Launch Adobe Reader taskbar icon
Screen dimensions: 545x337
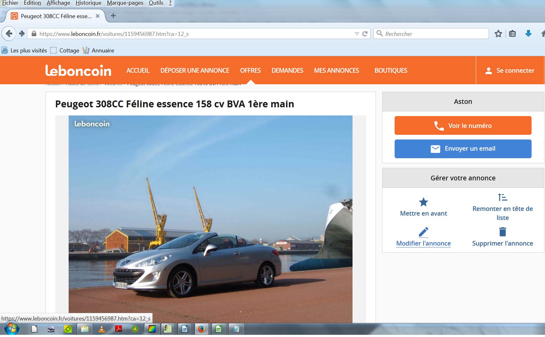[x=118, y=329]
